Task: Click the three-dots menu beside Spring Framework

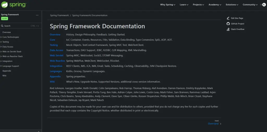Action: click(x=37, y=15)
